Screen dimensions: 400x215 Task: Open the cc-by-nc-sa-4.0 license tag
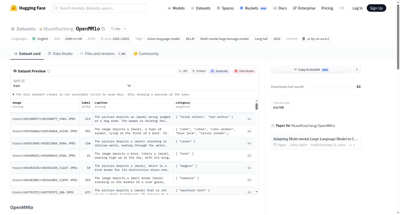pyautogui.click(x=316, y=39)
